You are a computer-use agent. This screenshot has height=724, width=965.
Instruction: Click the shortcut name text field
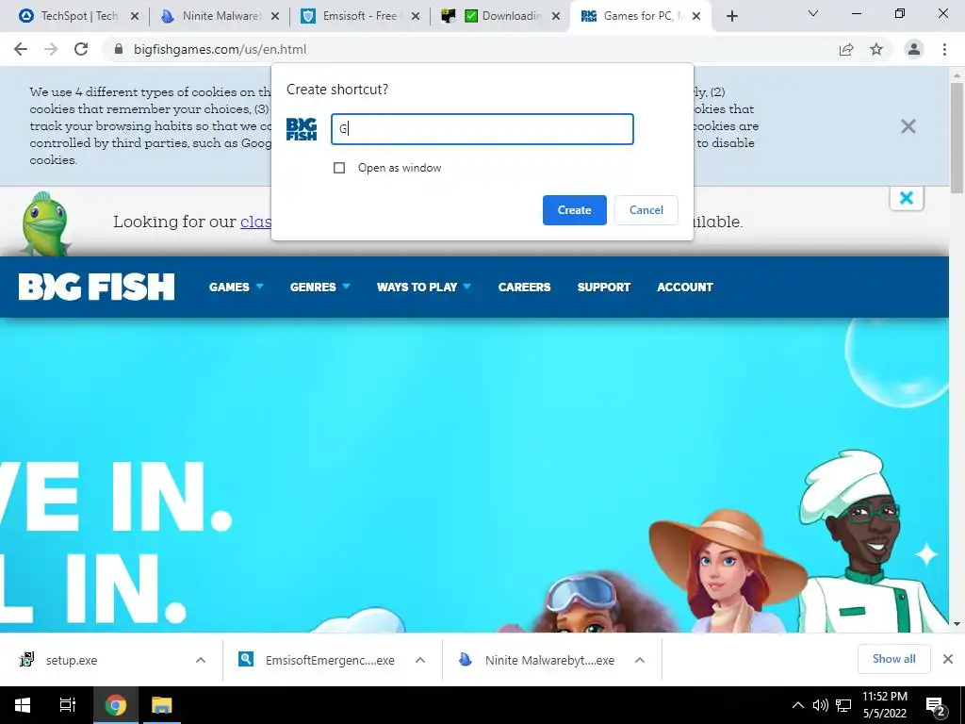482,129
